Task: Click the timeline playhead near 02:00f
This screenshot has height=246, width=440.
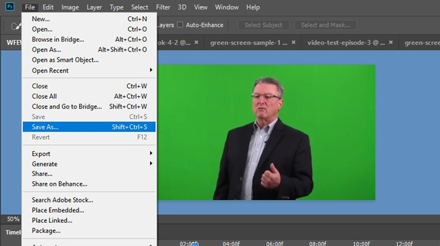Action: (x=195, y=244)
